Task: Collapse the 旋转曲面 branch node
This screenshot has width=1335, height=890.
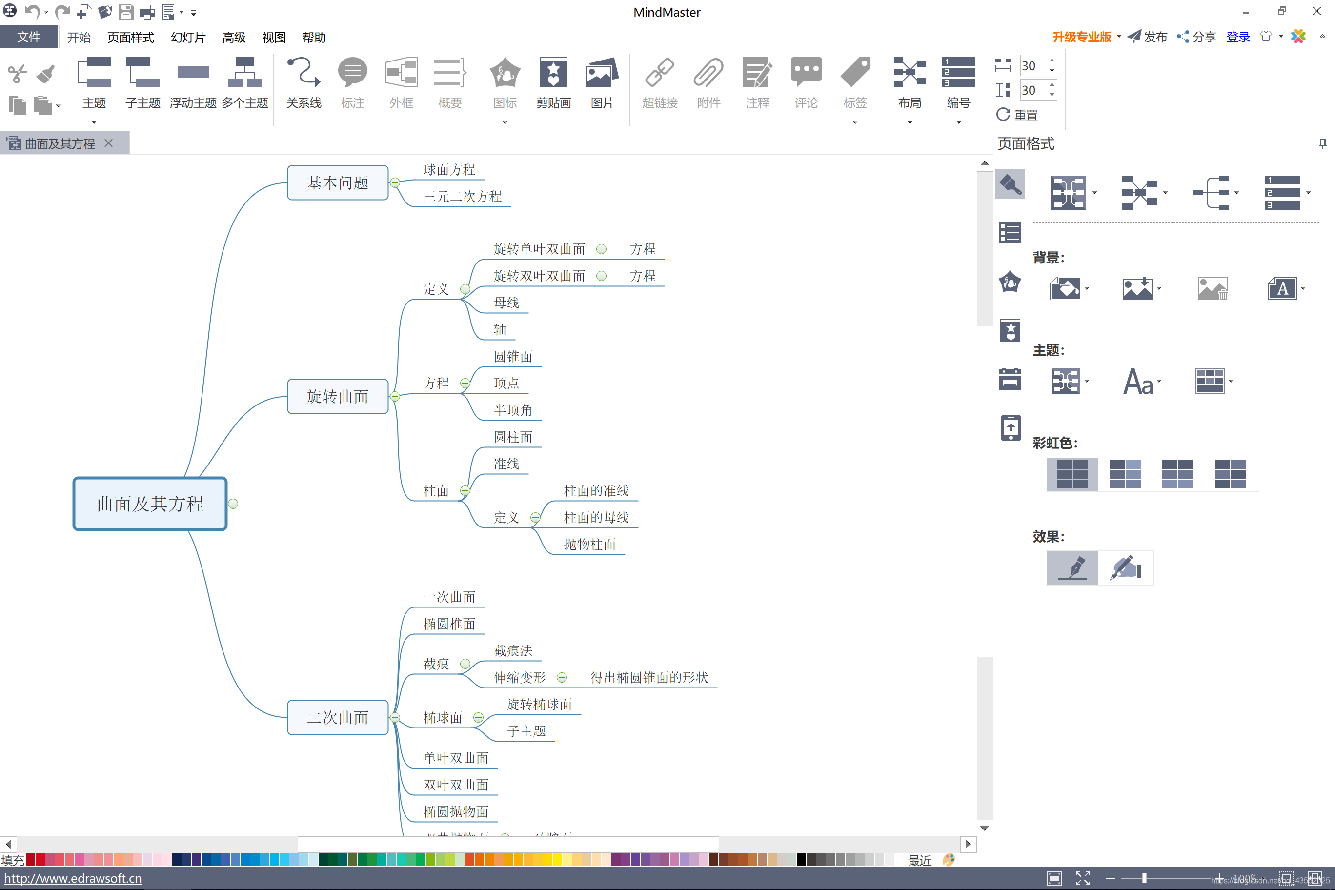Action: pyautogui.click(x=395, y=396)
